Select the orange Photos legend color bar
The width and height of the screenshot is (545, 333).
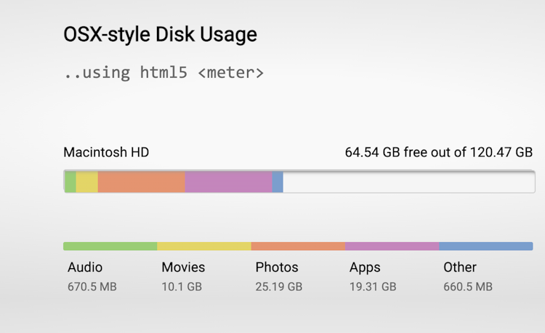pyautogui.click(x=298, y=246)
